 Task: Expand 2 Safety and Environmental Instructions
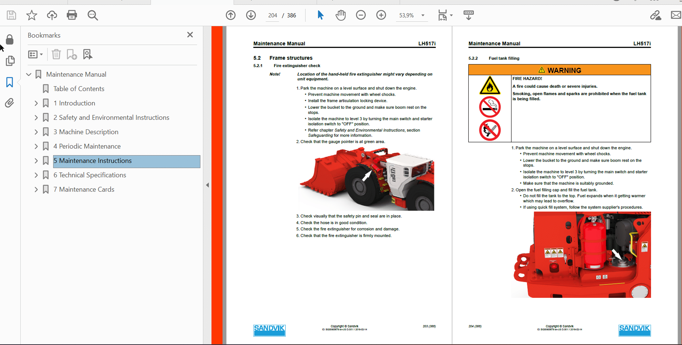pyautogui.click(x=36, y=118)
